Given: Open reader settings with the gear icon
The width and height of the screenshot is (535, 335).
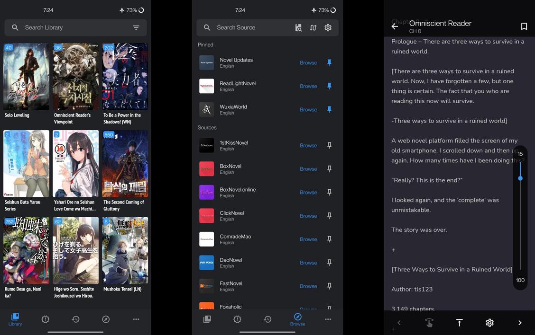Looking at the screenshot, I should 489,322.
